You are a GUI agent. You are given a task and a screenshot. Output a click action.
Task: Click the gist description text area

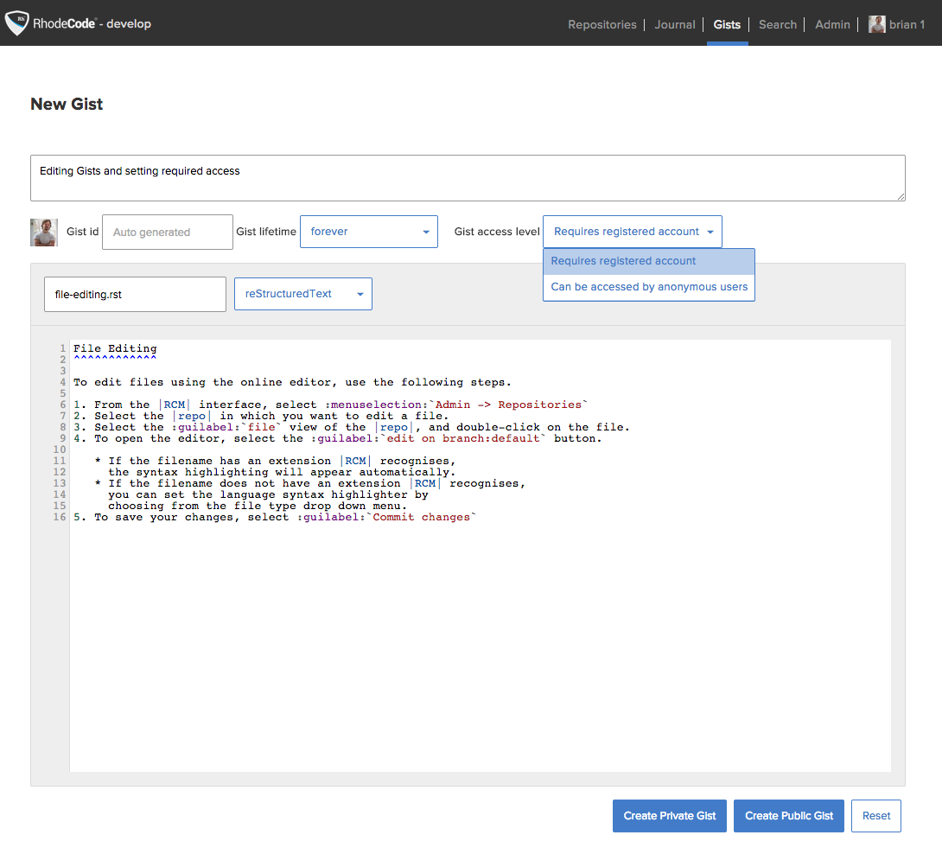tap(467, 178)
